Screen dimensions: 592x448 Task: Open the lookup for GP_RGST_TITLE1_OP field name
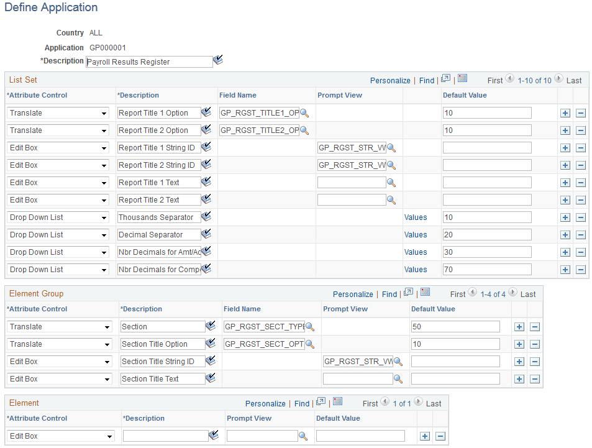click(304, 112)
